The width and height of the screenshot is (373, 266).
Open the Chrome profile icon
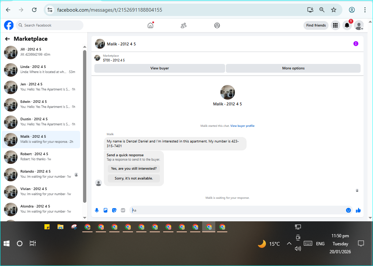pyautogui.click(x=352, y=10)
